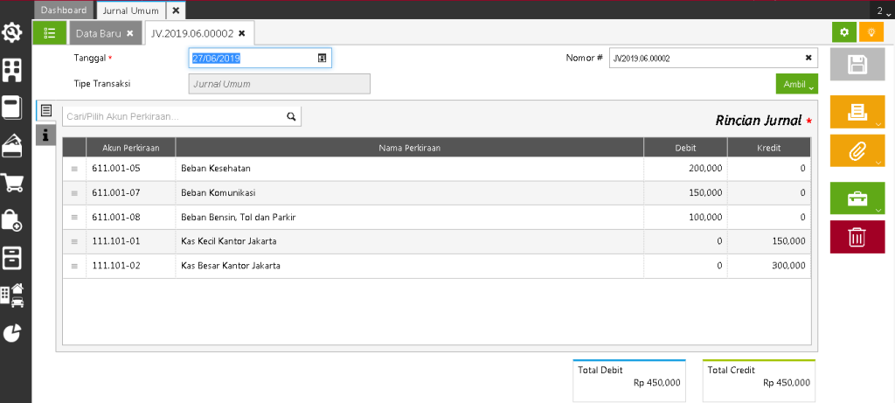The image size is (895, 403).
Task: Open the settings gear in the left sidebar
Action: (12, 33)
